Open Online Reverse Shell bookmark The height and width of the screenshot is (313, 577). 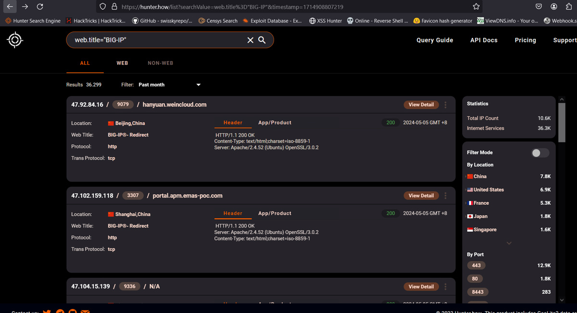(x=377, y=21)
